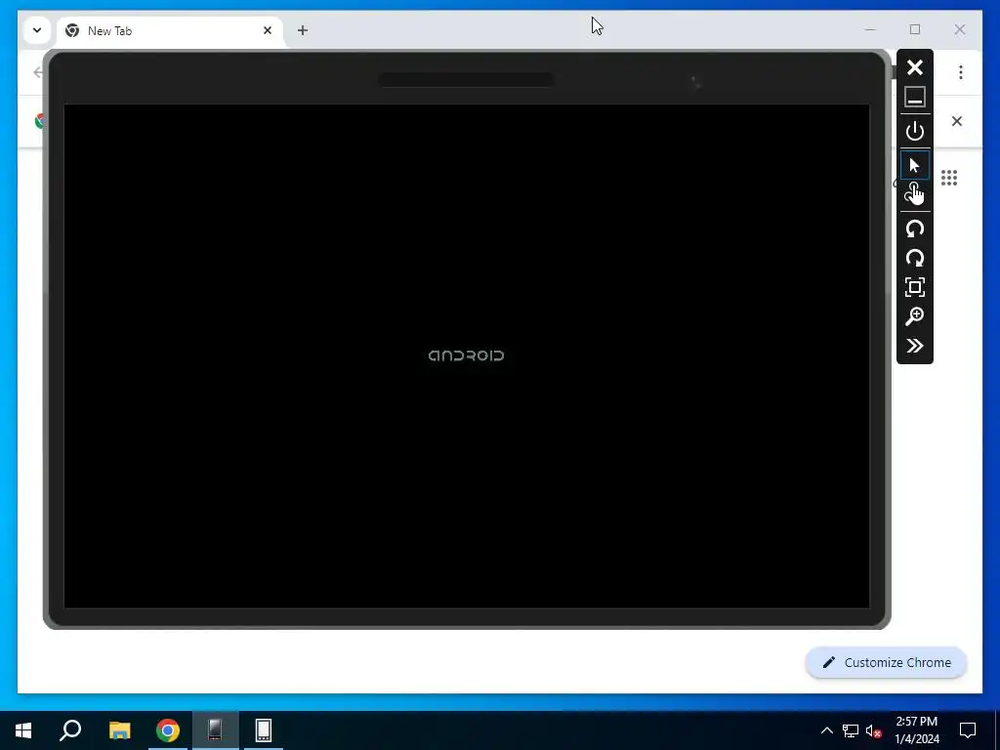Click the emulator power button icon
Screen dimensions: 1000x750
point(914,132)
